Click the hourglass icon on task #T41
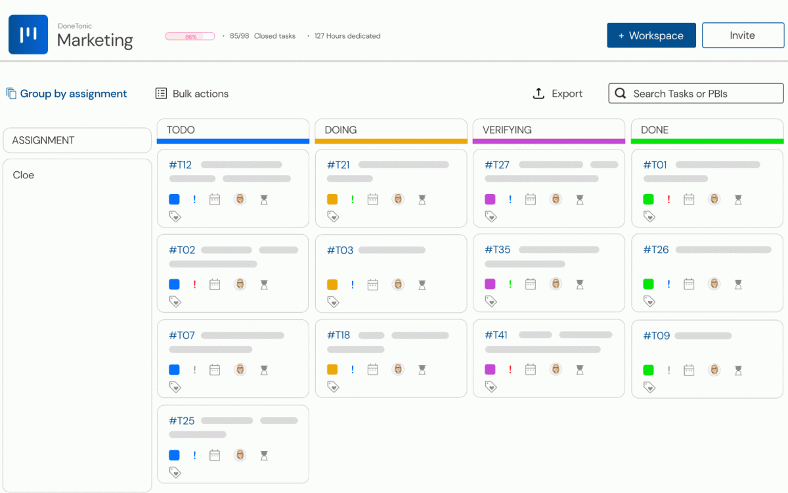 (x=579, y=369)
